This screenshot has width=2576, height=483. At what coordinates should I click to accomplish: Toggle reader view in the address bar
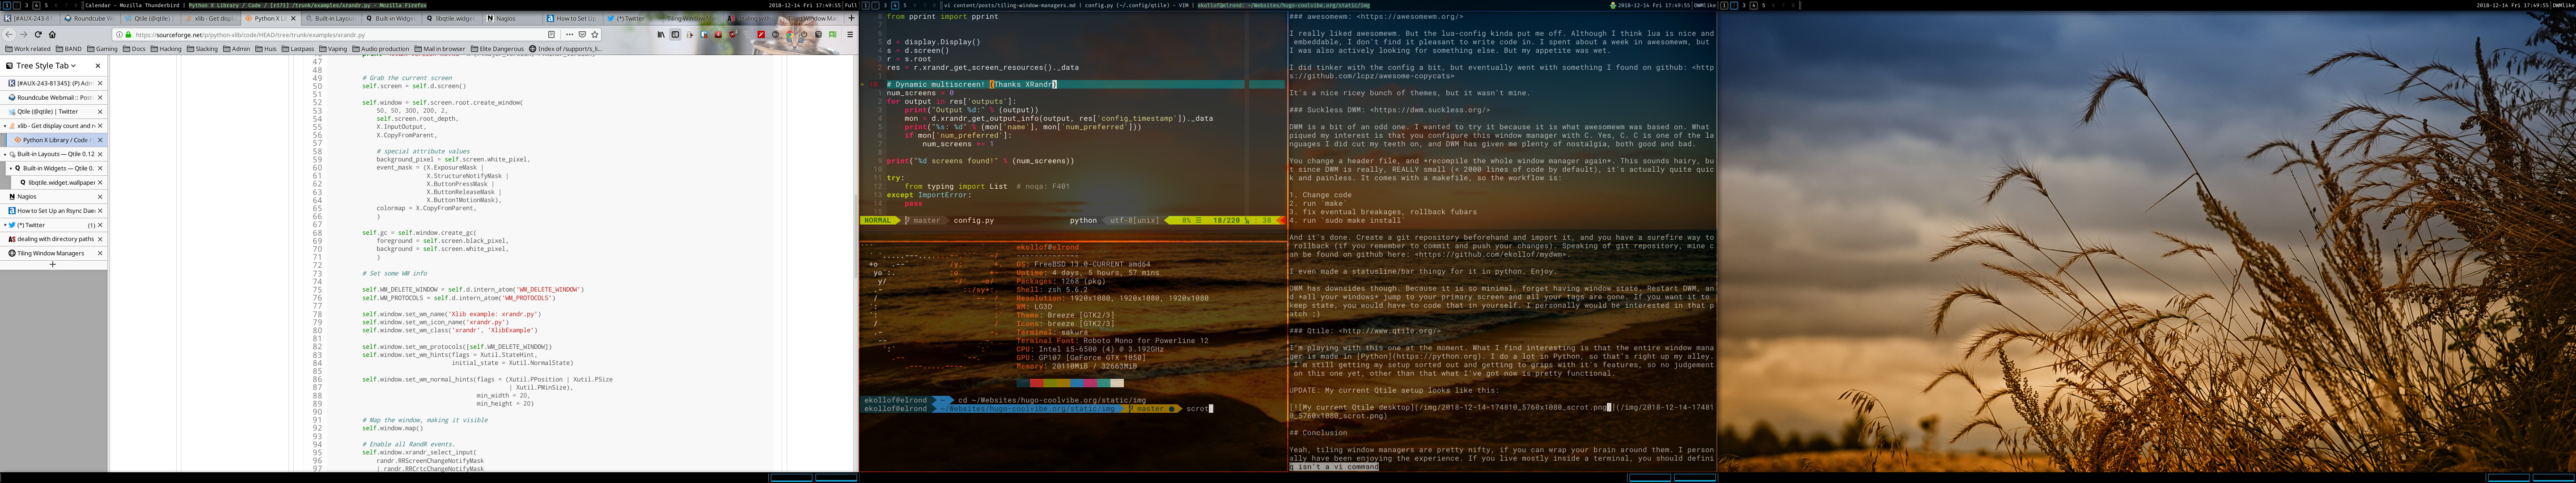551,35
